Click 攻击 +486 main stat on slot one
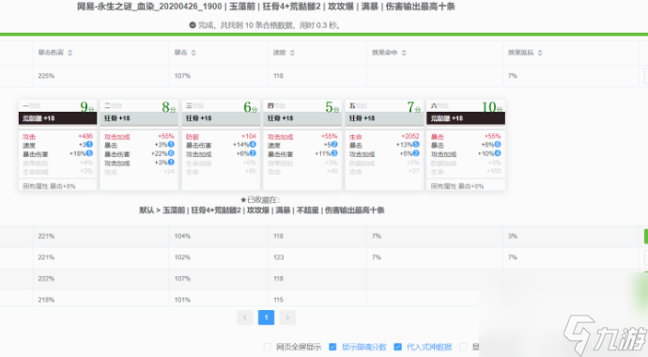Viewport: 648px width, 357px height. click(57, 136)
